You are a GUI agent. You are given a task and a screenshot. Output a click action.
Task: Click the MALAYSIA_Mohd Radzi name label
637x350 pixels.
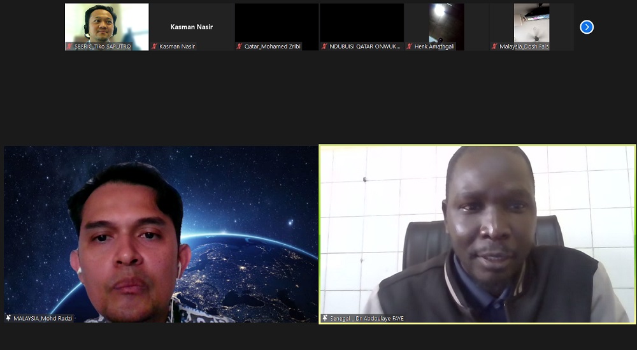[43, 318]
